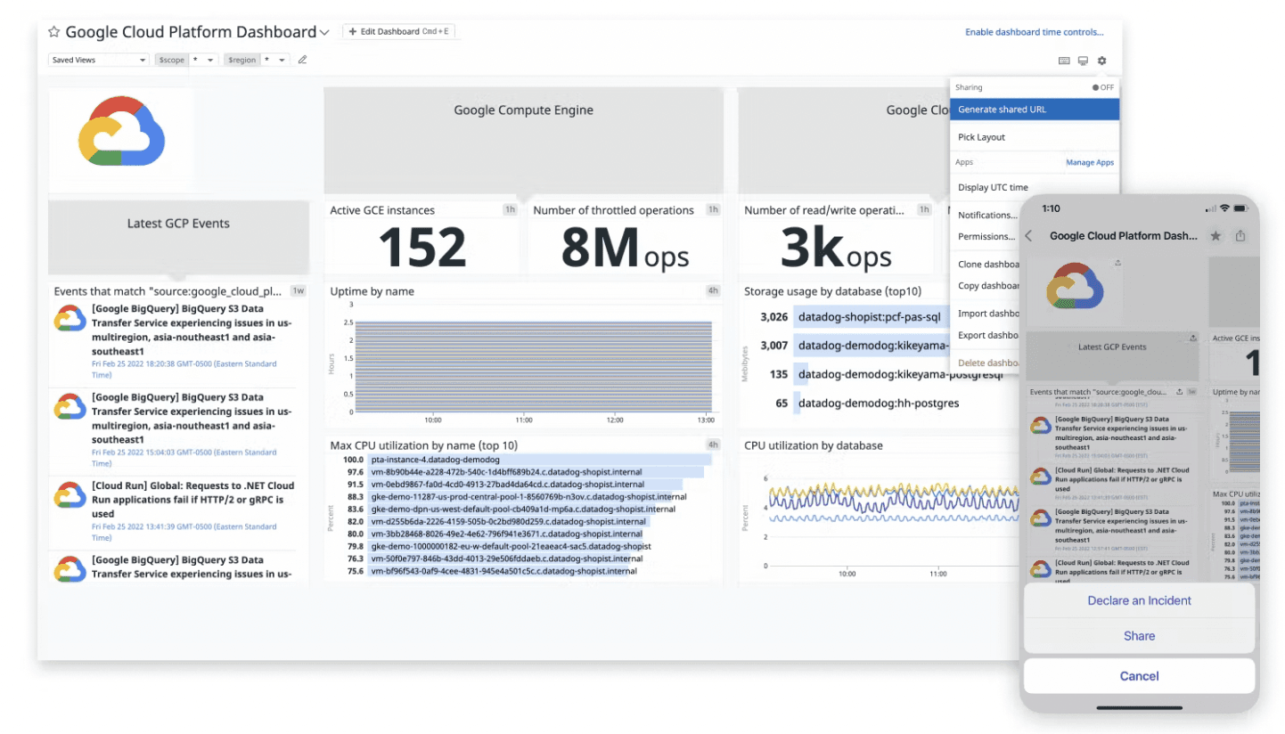Image resolution: width=1285 pixels, height=734 pixels.
Task: Click the Edit Dashboard button
Action: (x=398, y=31)
